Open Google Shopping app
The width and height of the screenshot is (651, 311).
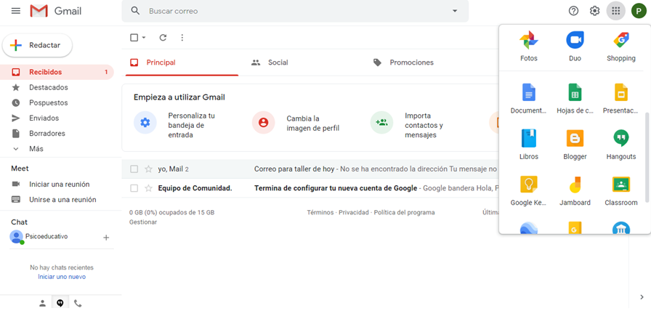click(x=620, y=46)
